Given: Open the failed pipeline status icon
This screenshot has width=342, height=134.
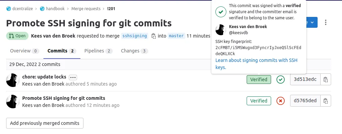Looking at the screenshot, I should tap(281, 101).
